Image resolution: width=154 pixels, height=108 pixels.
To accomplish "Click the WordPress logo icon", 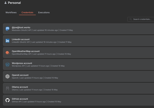I will tap(8, 64).
